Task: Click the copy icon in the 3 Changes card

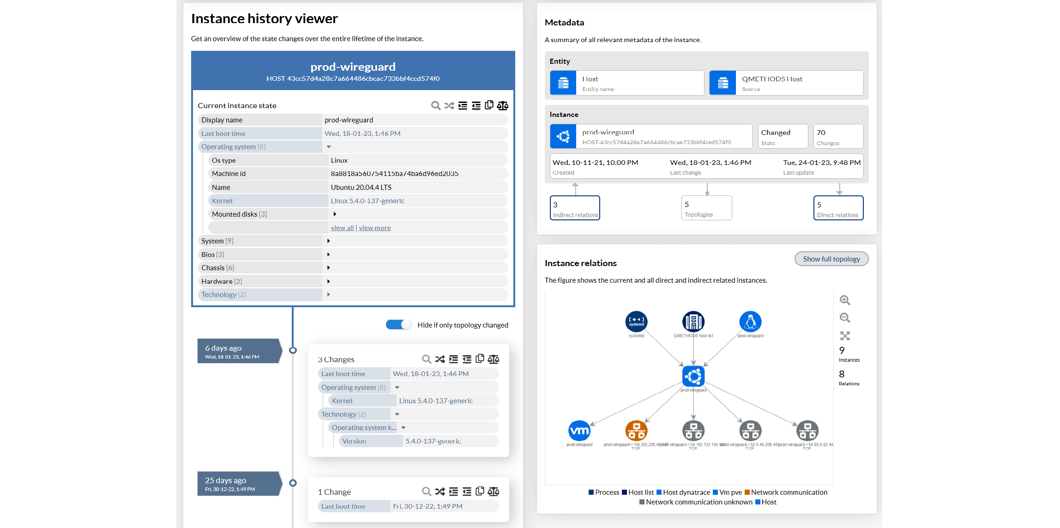Action: 480,359
